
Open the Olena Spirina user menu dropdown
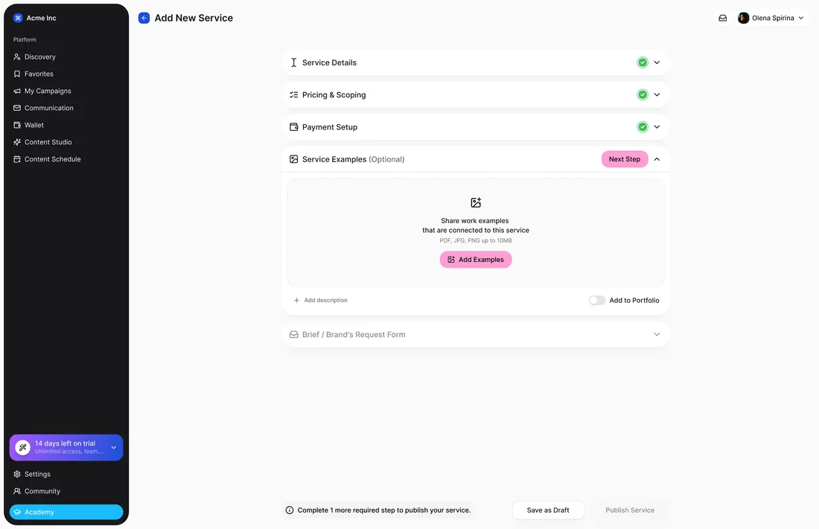pyautogui.click(x=800, y=18)
